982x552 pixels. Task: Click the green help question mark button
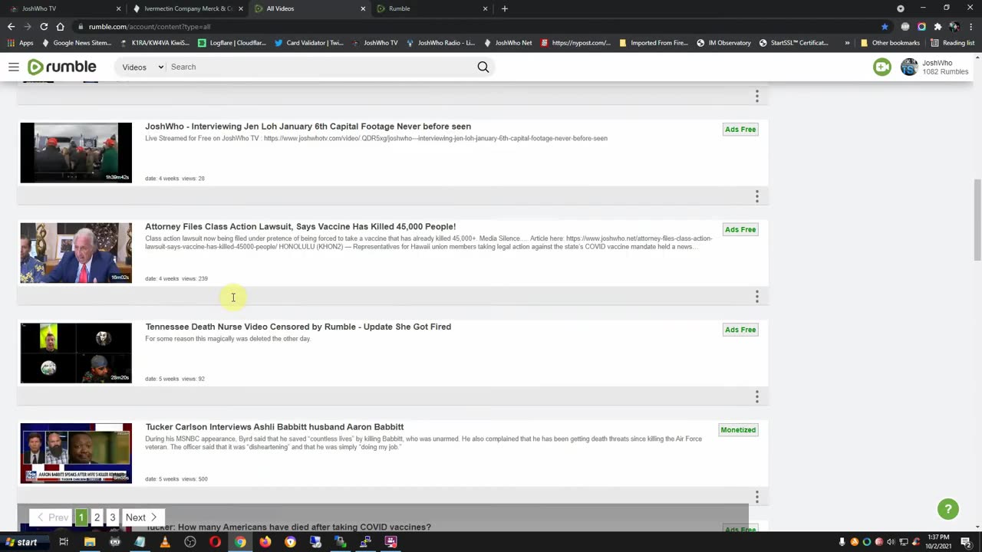[948, 509]
